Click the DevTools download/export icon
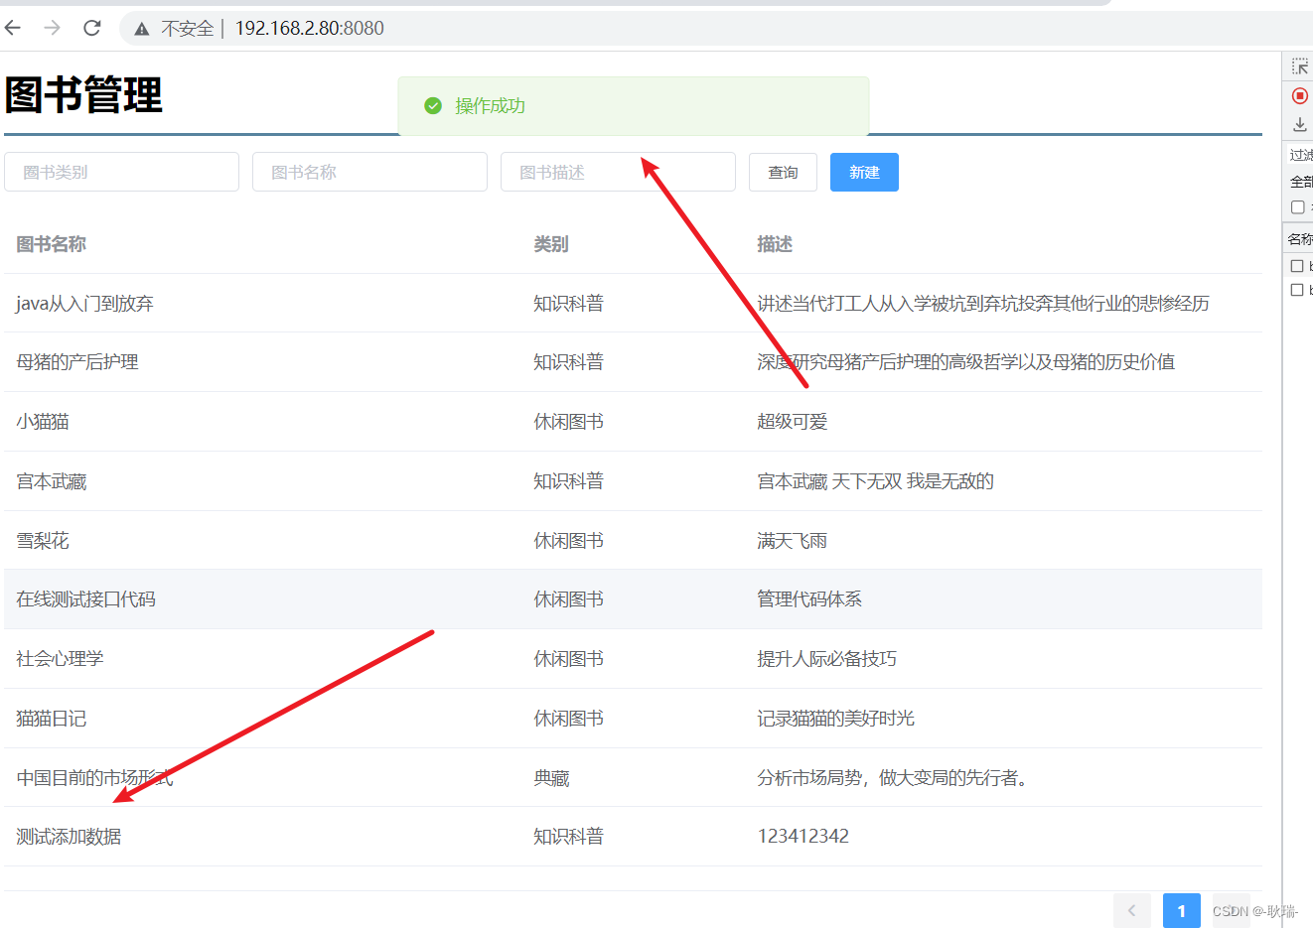1313x928 pixels. tap(1299, 124)
